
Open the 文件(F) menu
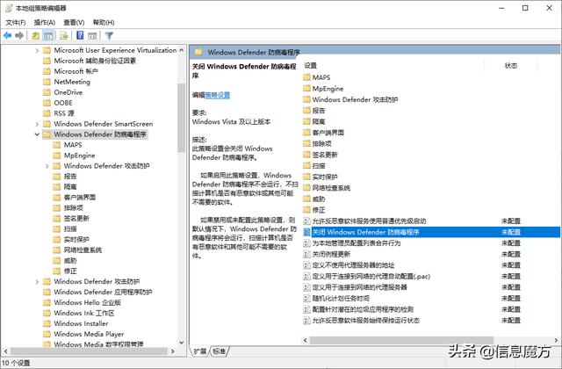pos(16,22)
